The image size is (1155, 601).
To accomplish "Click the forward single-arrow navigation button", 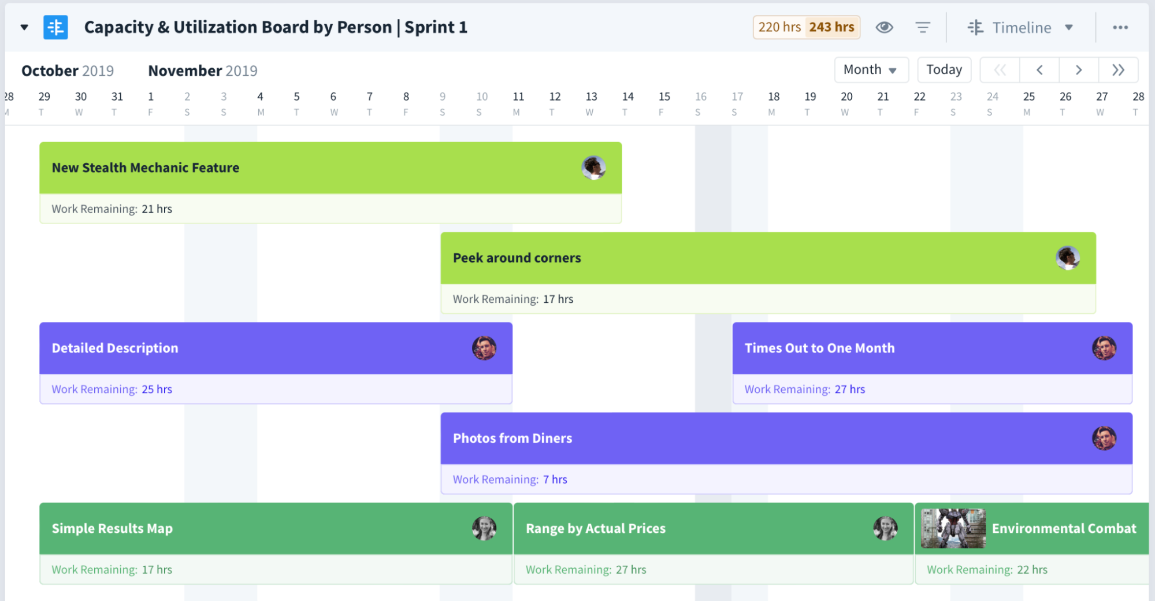I will point(1078,69).
